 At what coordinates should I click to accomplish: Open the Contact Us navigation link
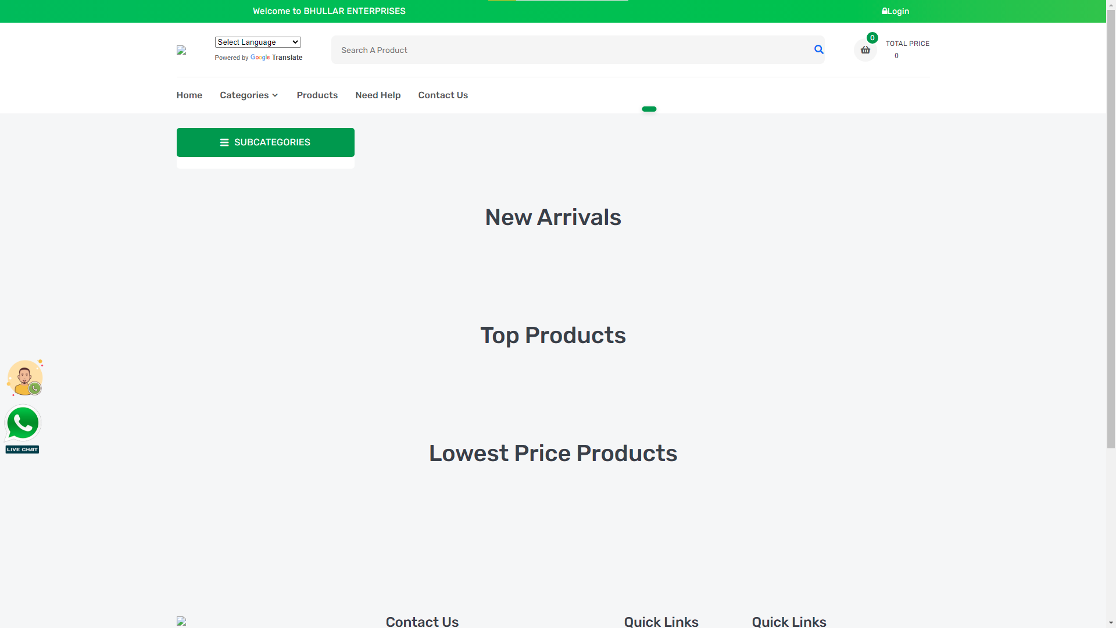coord(443,95)
